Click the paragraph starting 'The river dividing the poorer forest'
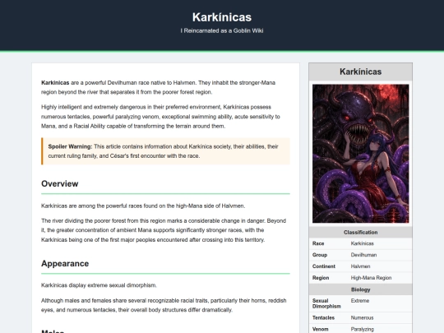 pos(164,230)
